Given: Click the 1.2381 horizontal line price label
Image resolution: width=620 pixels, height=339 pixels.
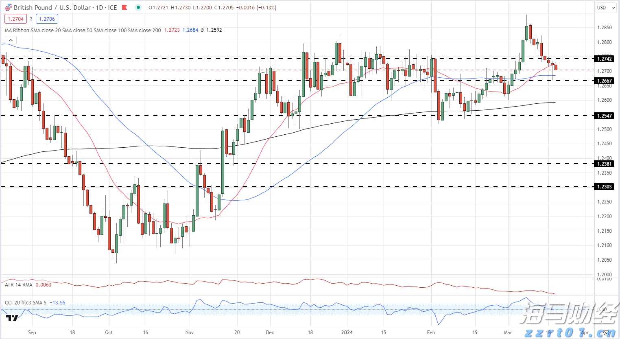Looking at the screenshot, I should tap(604, 164).
